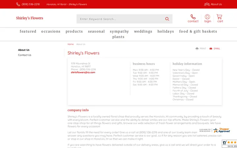Open the products menu

pos(74,32)
